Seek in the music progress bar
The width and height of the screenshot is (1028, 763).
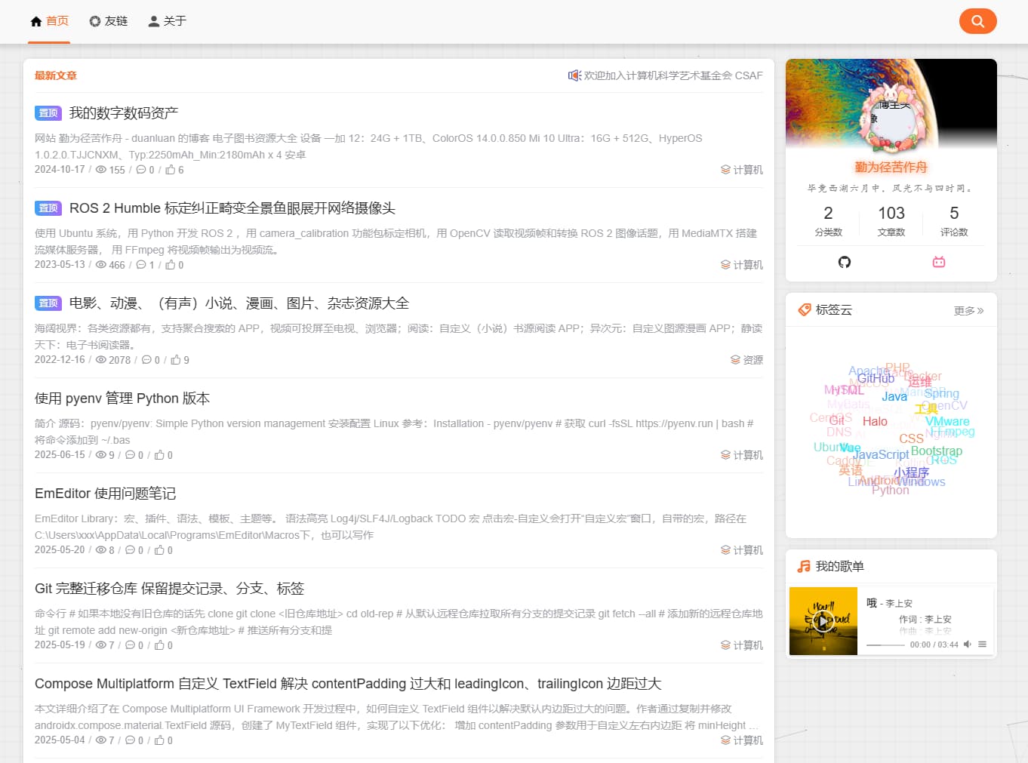[x=885, y=645]
